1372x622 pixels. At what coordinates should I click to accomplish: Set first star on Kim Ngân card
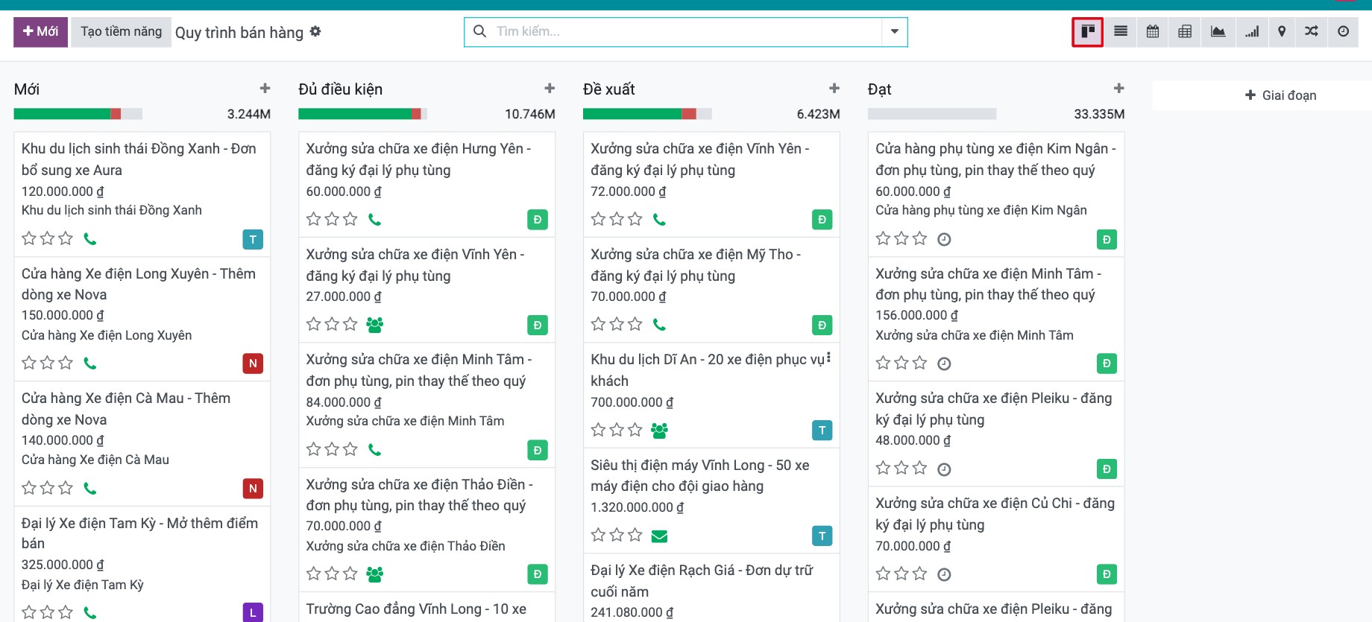pyautogui.click(x=884, y=238)
